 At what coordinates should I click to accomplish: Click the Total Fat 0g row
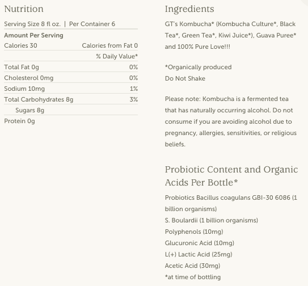click(71, 67)
